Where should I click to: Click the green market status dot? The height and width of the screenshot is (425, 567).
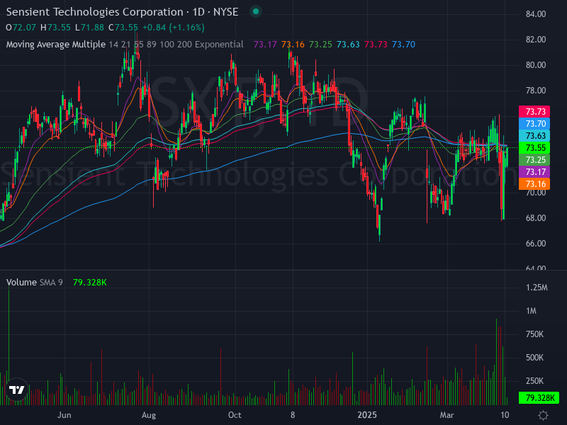click(256, 11)
